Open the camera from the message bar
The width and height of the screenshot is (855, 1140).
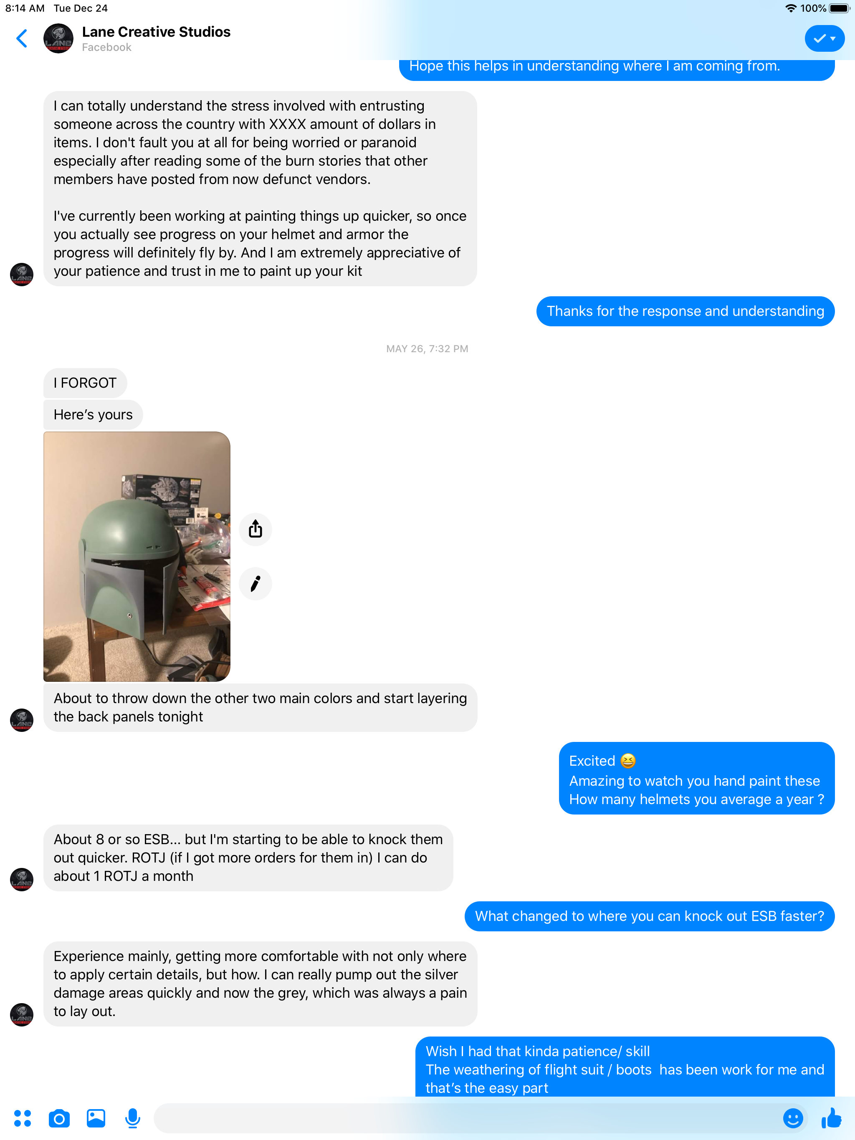click(59, 1118)
